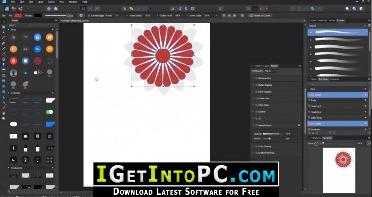Click the first order/arrange toolbar icon

click(124, 9)
